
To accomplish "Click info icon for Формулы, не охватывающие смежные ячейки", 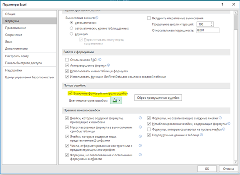I will (x=220, y=118).
